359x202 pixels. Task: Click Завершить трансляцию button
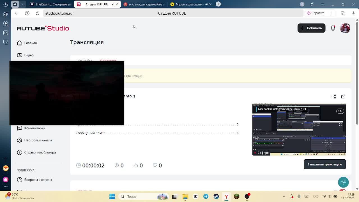325,164
